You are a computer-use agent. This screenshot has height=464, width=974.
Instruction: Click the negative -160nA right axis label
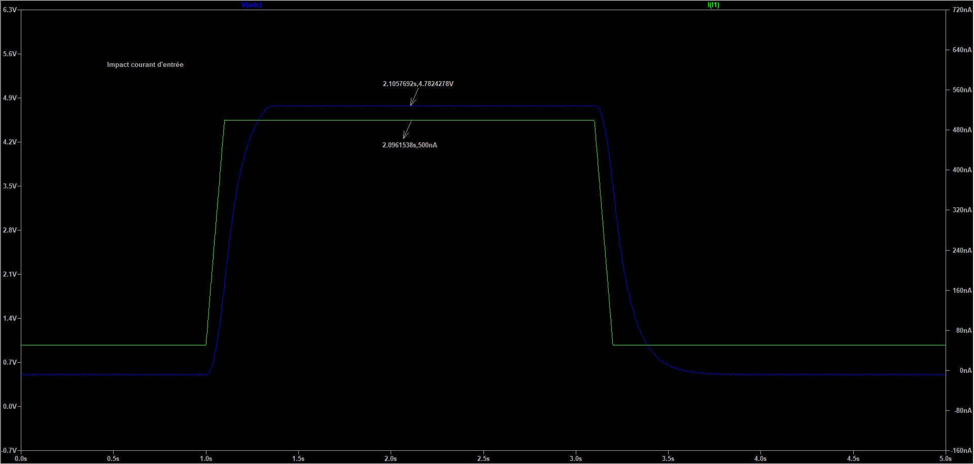pyautogui.click(x=961, y=451)
